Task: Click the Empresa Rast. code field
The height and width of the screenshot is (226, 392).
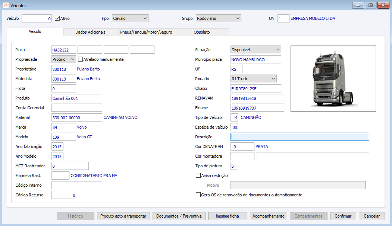Action: click(60, 176)
